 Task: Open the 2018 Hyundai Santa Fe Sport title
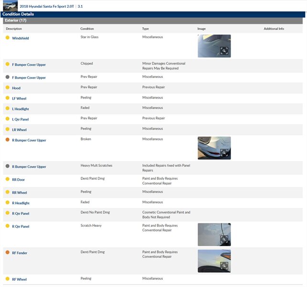pyautogui.click(x=47, y=7)
